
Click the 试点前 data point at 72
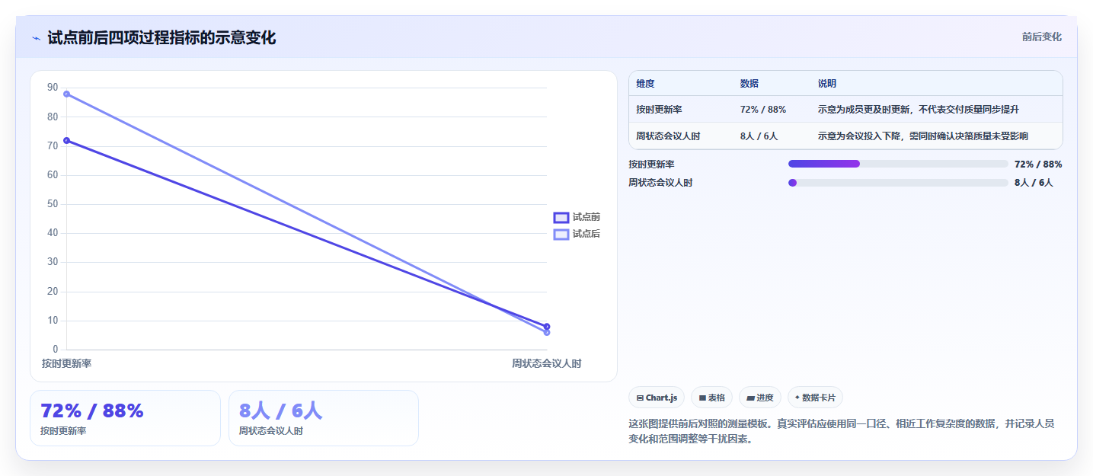pyautogui.click(x=66, y=140)
